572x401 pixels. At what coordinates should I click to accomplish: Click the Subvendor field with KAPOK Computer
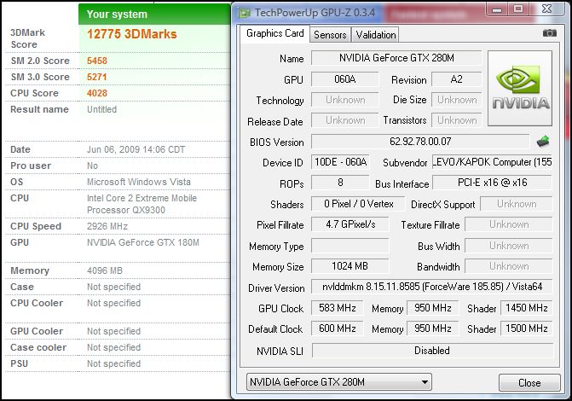492,162
